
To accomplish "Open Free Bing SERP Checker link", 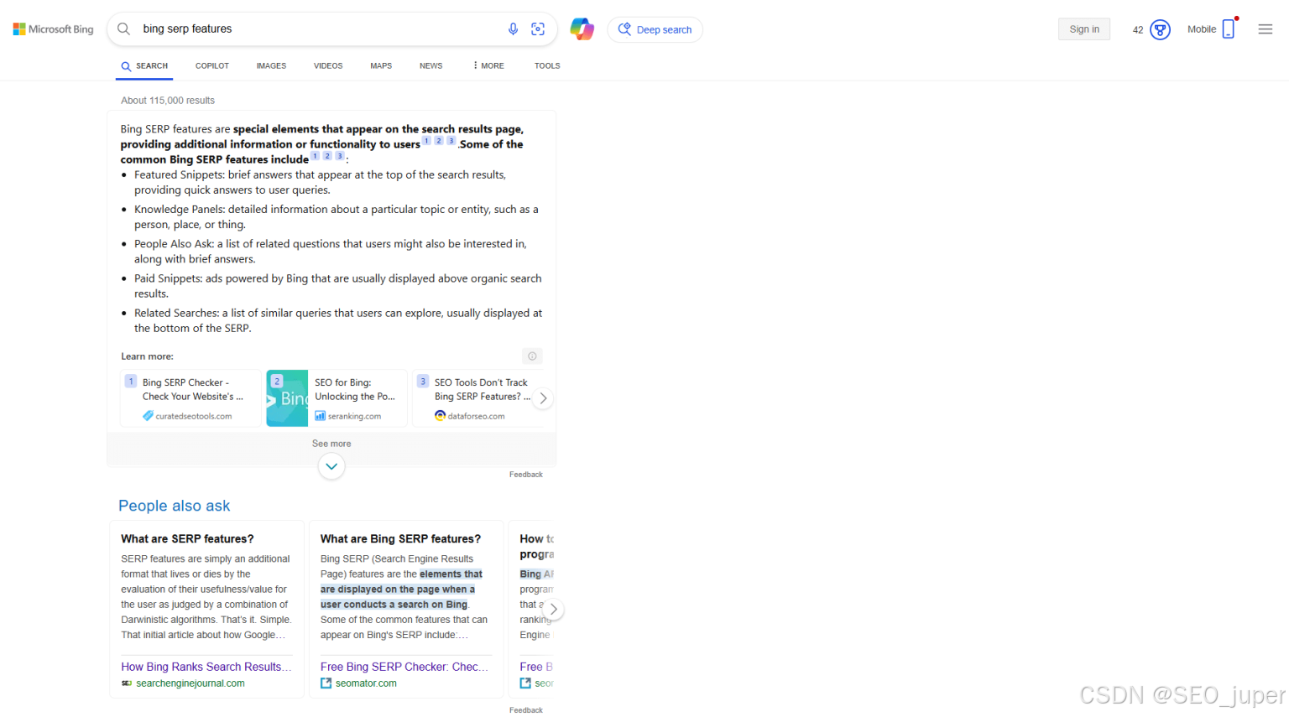I will click(x=404, y=667).
